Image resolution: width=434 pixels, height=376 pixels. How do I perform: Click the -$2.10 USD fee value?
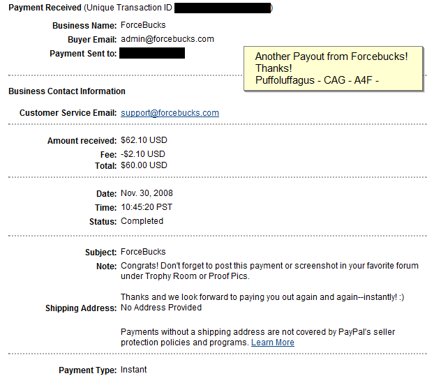pos(143,154)
